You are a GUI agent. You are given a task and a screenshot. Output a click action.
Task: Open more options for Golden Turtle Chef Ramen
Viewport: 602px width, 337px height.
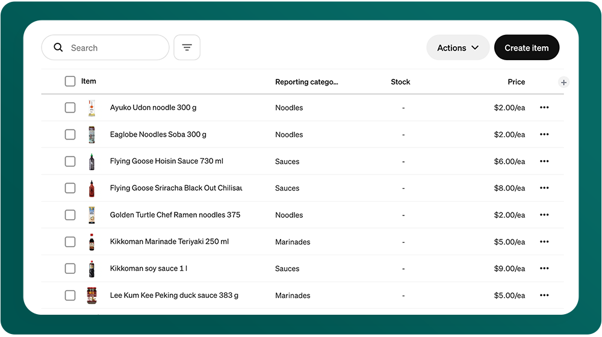(544, 215)
